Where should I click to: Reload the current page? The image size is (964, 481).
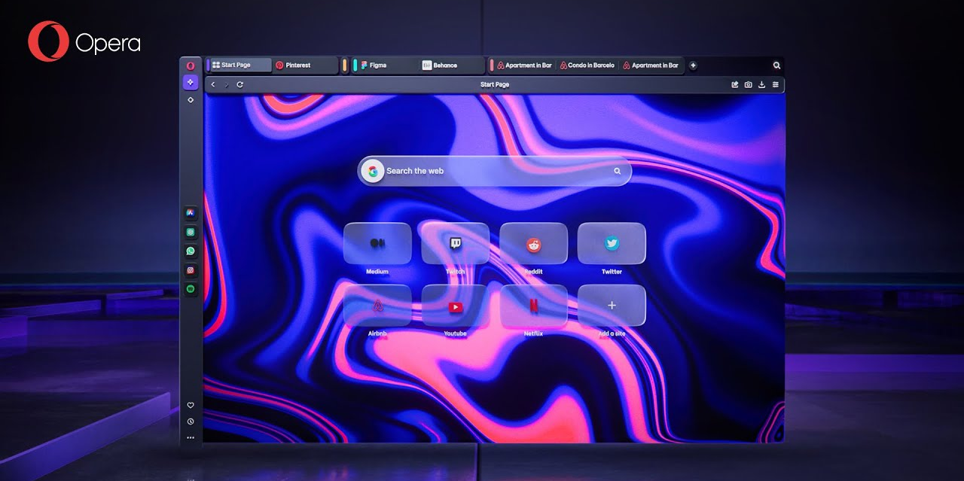[239, 84]
